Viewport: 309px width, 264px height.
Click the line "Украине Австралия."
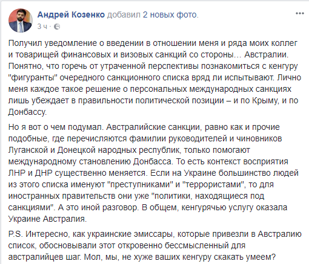[x=47, y=219]
